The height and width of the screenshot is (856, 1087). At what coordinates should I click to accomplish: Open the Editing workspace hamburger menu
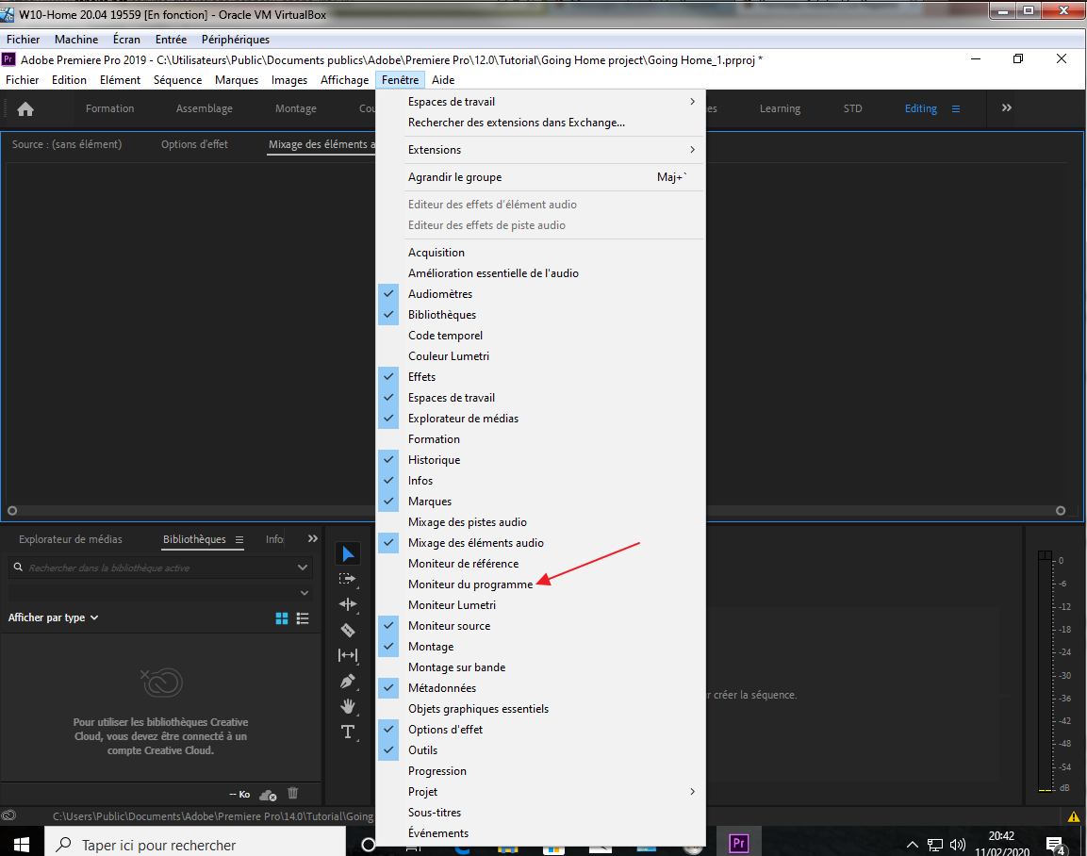pyautogui.click(x=956, y=108)
